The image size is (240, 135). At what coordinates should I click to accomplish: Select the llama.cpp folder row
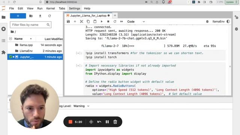(x=35, y=45)
